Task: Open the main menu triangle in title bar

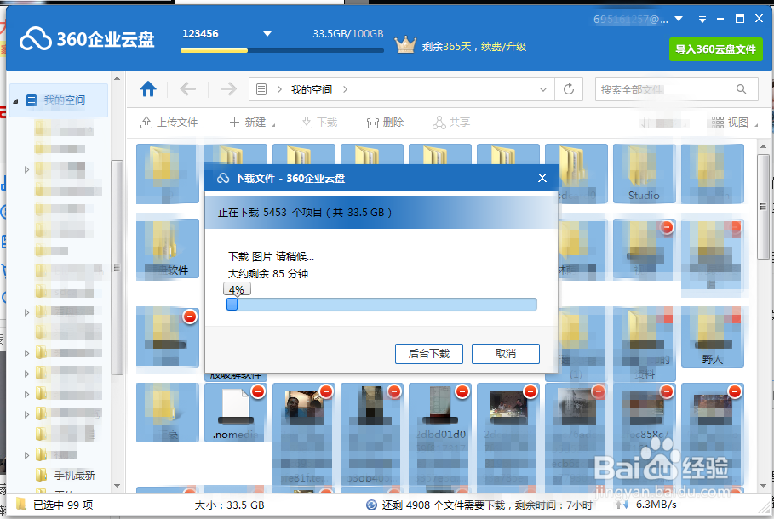Action: (x=702, y=20)
